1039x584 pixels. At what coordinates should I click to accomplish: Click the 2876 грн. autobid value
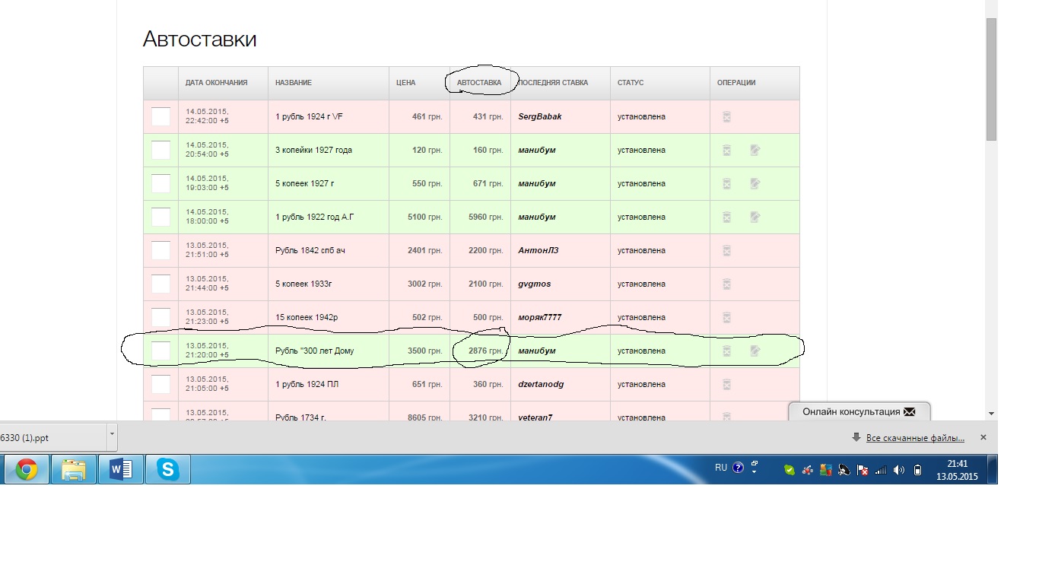(487, 351)
